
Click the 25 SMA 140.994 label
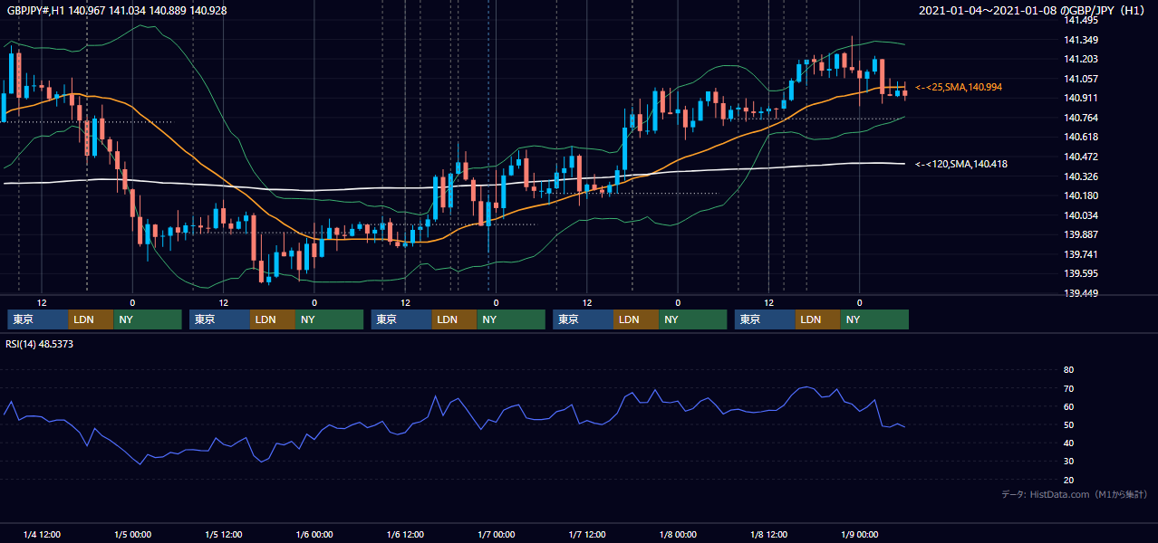point(959,87)
